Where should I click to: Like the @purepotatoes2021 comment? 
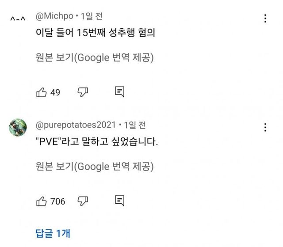point(41,201)
